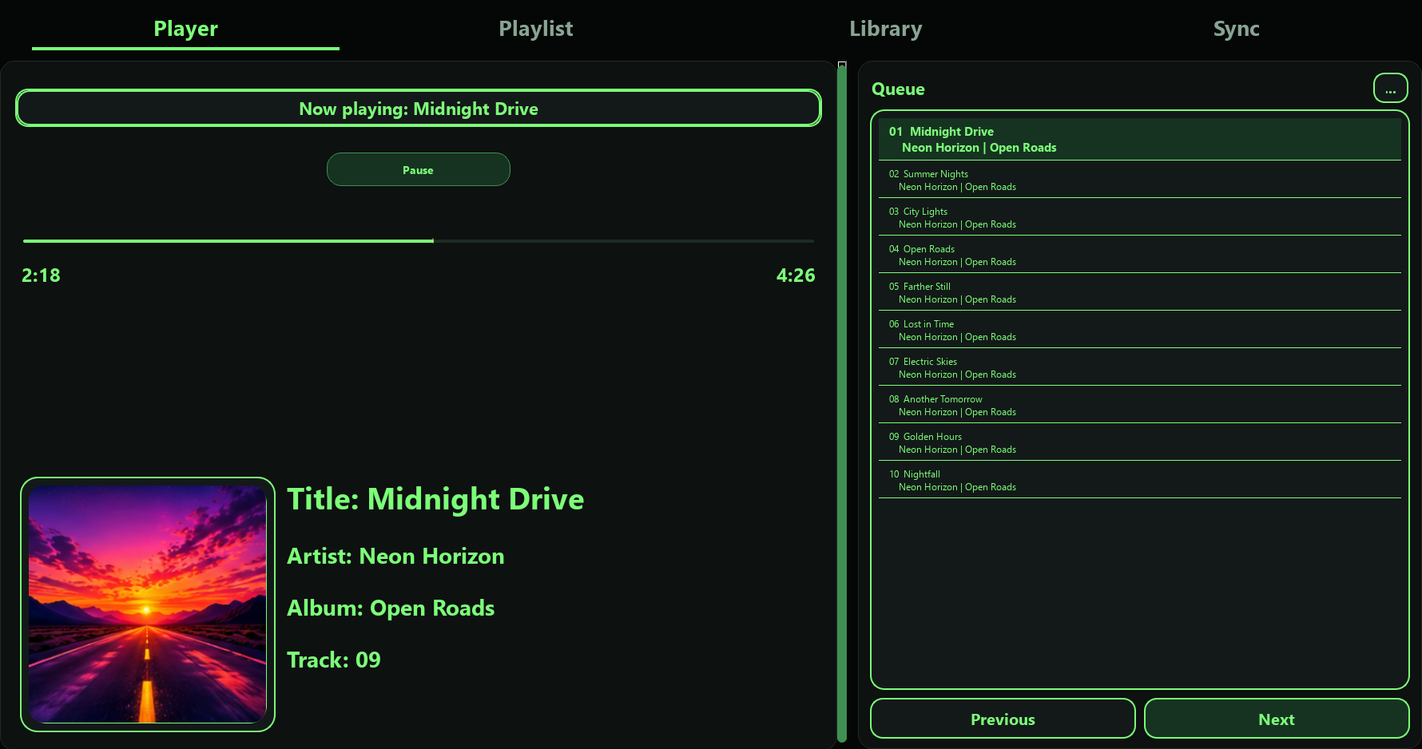This screenshot has height=749, width=1422.
Task: Click the Track: 09 label
Action: coord(334,660)
